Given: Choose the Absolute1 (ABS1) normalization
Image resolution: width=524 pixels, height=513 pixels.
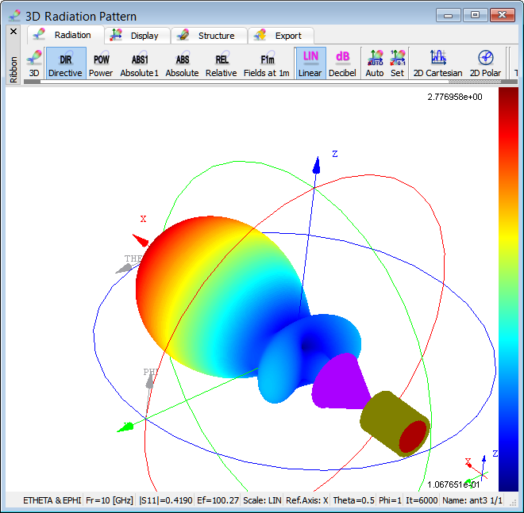Looking at the screenshot, I should [x=139, y=63].
